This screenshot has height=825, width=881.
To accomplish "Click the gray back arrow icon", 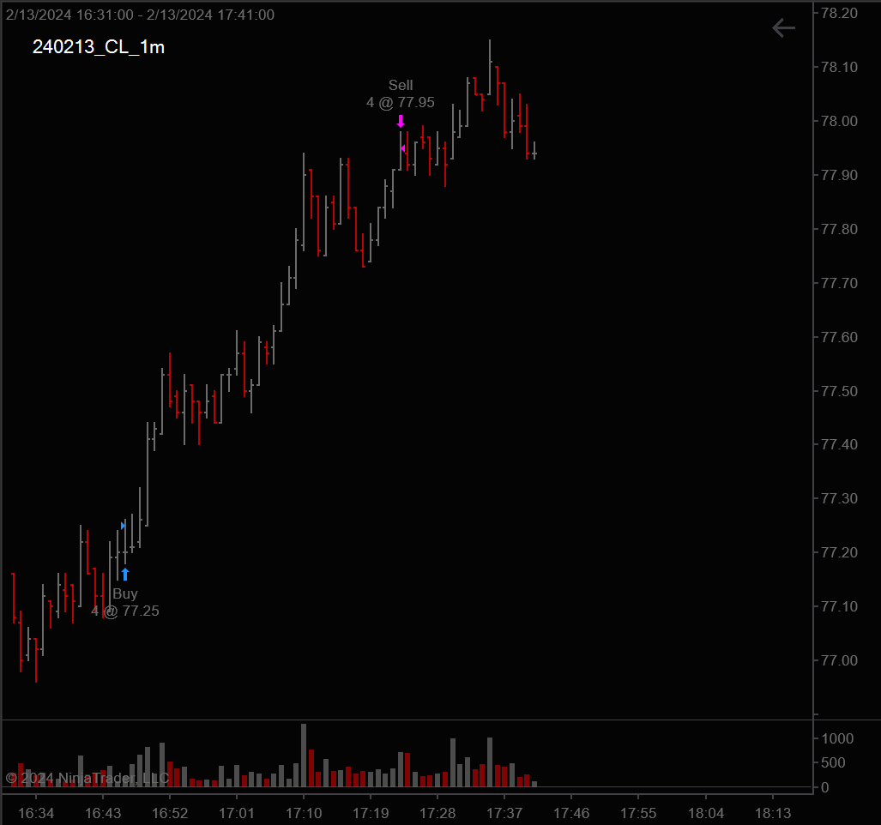I will (783, 27).
